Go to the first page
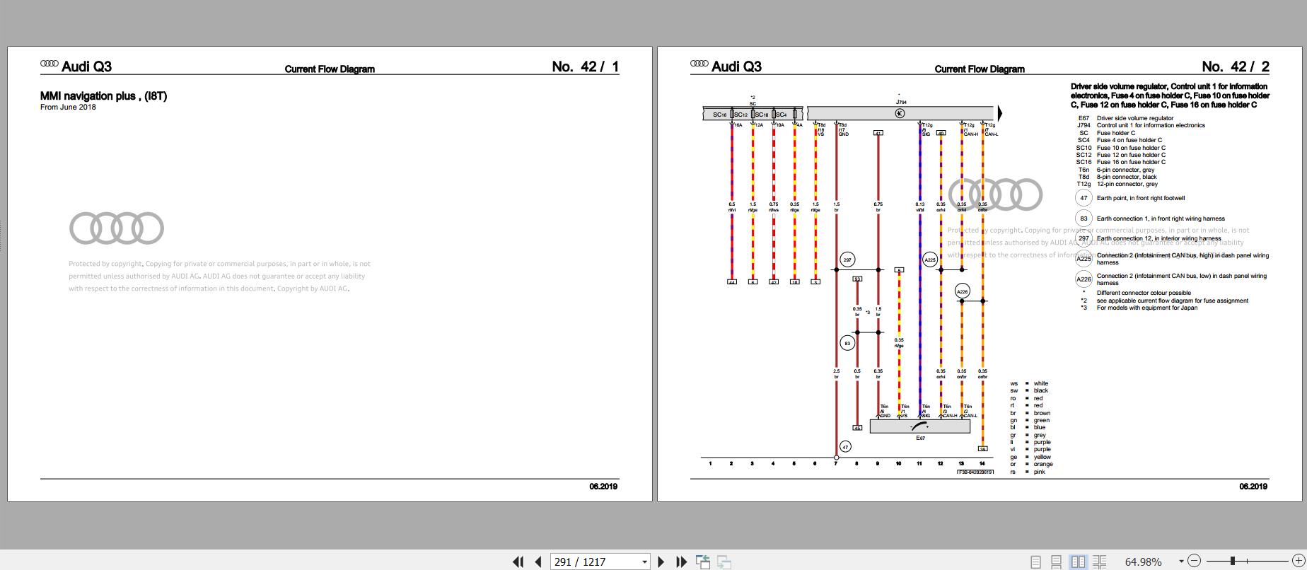 [518, 562]
